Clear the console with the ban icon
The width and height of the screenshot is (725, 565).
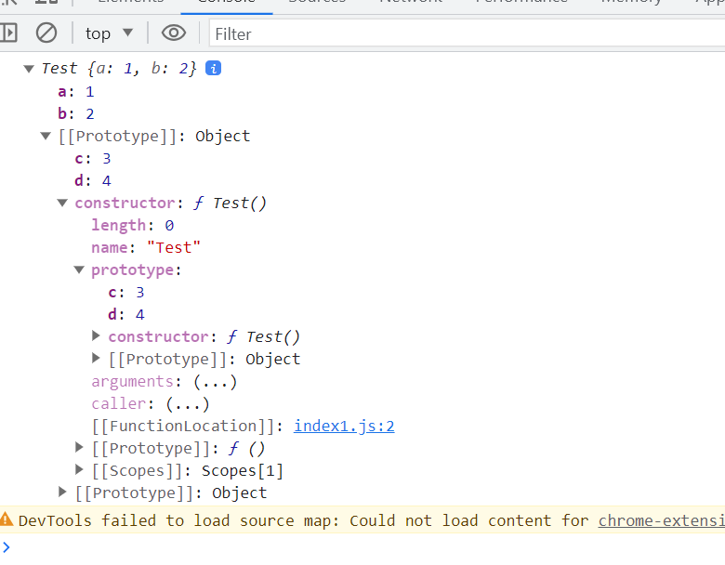pyautogui.click(x=46, y=33)
